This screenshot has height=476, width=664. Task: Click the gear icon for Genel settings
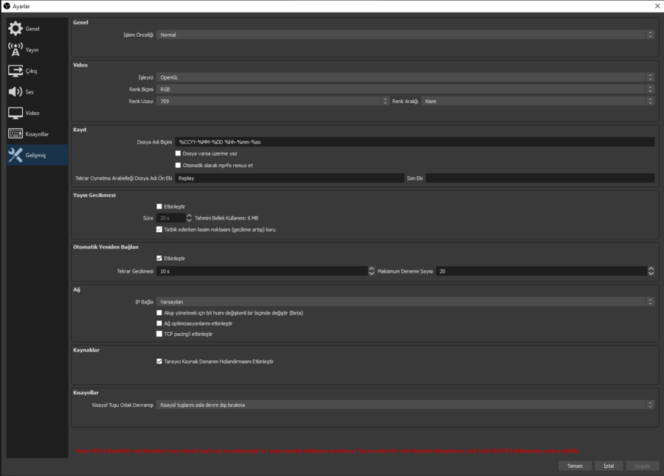(15, 28)
